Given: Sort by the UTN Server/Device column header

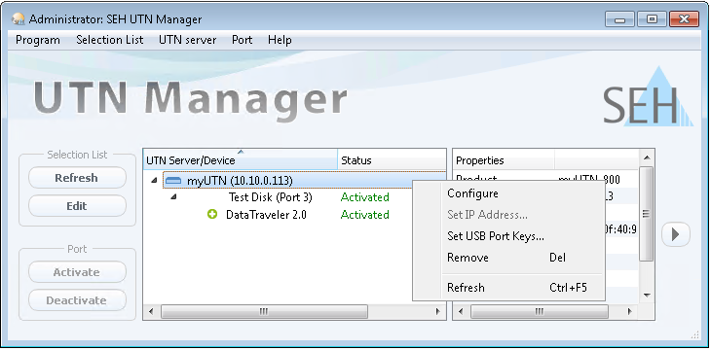Looking at the screenshot, I should pyautogui.click(x=241, y=160).
